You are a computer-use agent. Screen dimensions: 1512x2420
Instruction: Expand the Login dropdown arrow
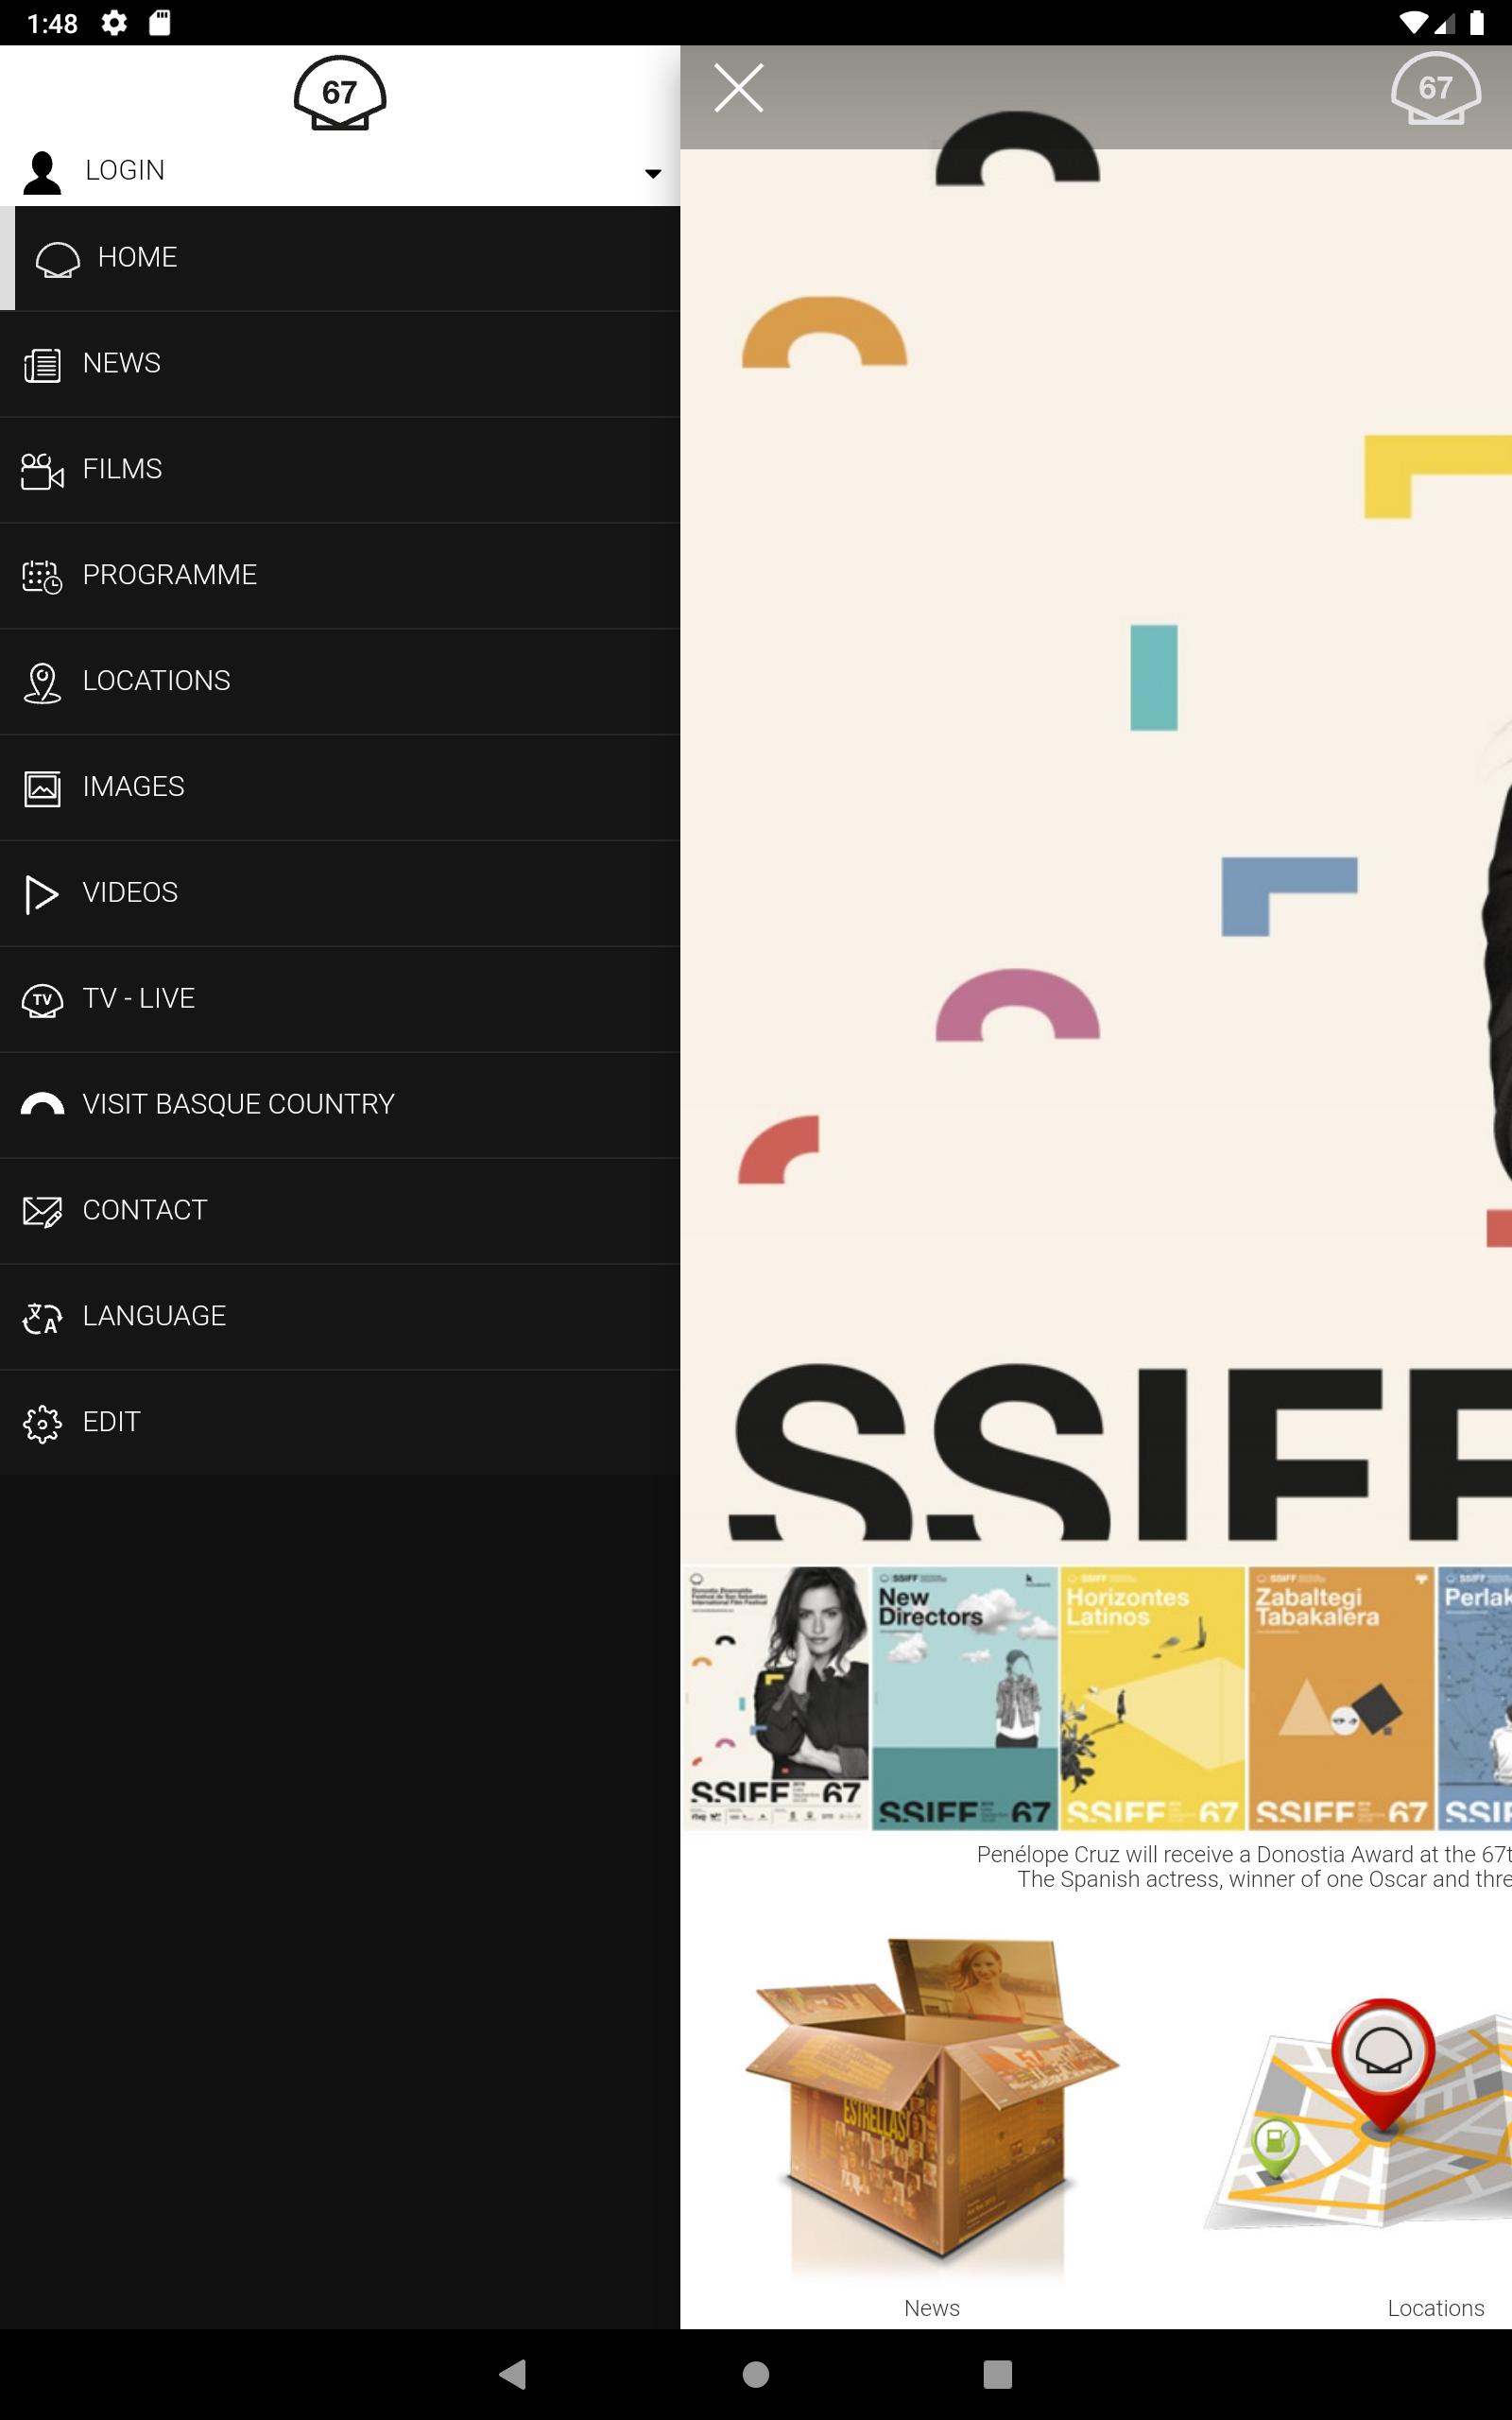[652, 173]
